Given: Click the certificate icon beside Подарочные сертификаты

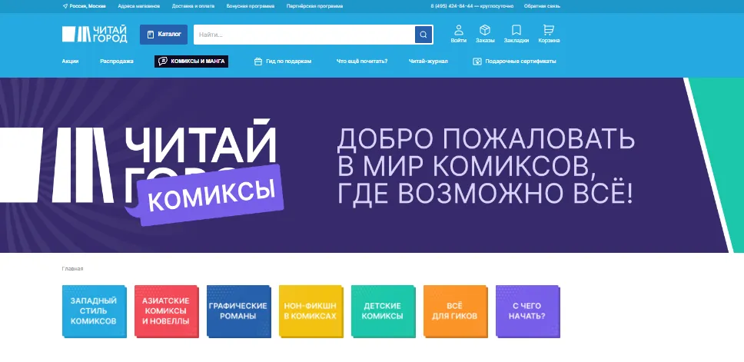Looking at the screenshot, I should 477,61.
